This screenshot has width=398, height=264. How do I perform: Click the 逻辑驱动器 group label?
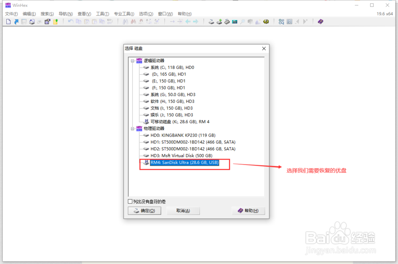(154, 61)
